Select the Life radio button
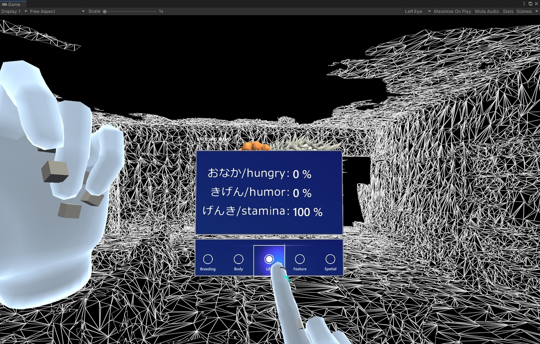Viewport: 540px width, 344px height. (x=269, y=259)
